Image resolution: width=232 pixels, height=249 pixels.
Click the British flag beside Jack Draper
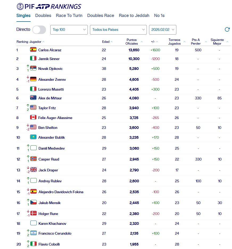pos(33,170)
